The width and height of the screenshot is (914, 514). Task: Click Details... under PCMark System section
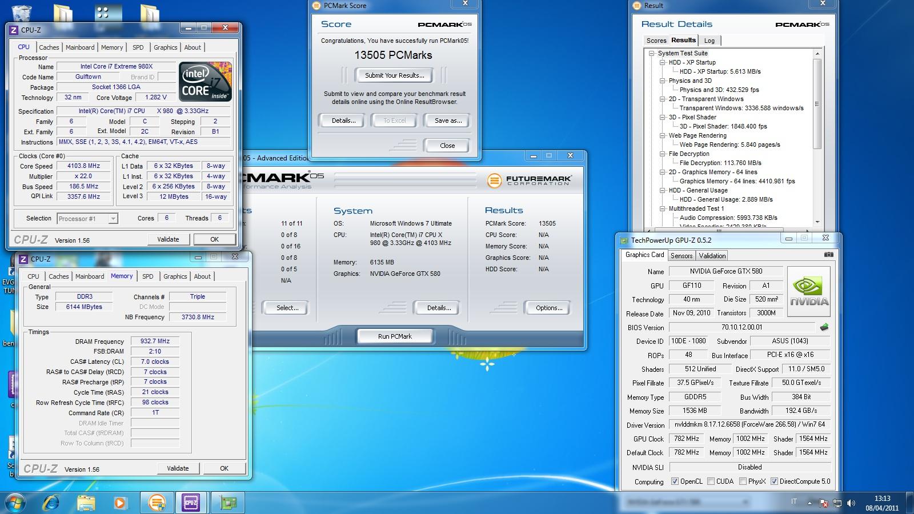click(x=439, y=308)
